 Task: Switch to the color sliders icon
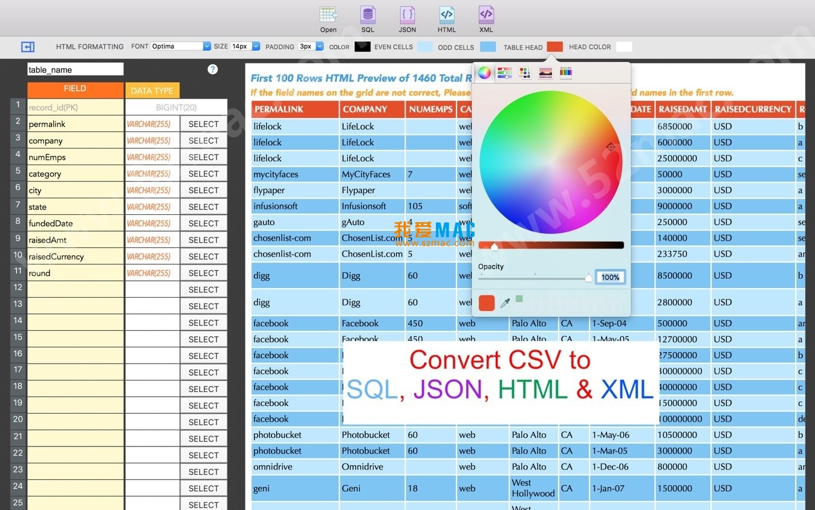[x=504, y=72]
